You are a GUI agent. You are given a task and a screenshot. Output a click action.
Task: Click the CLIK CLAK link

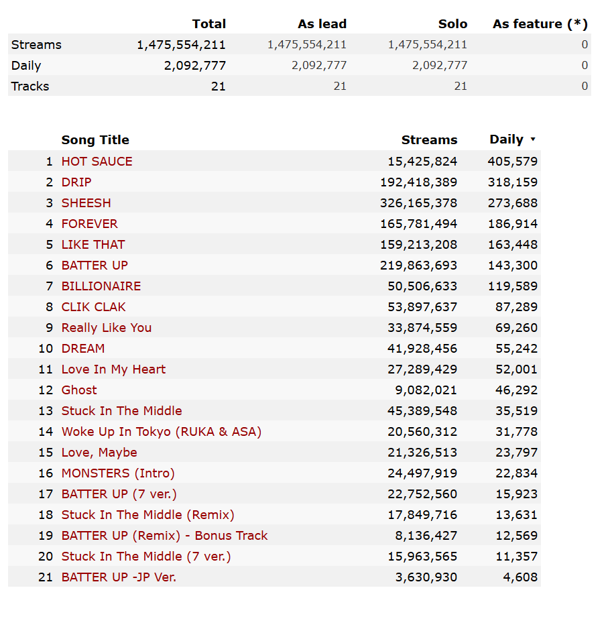[94, 307]
